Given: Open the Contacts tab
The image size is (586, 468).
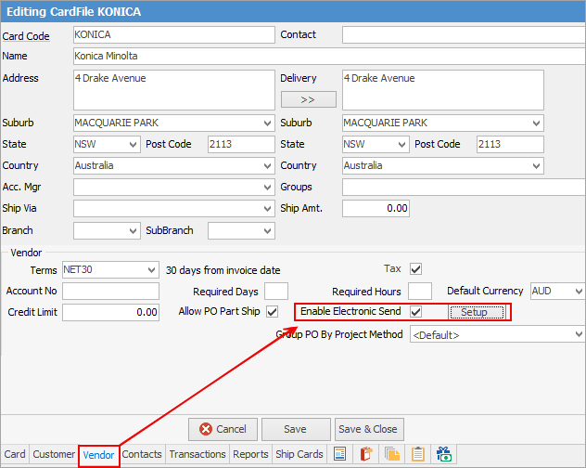Looking at the screenshot, I should click(142, 454).
